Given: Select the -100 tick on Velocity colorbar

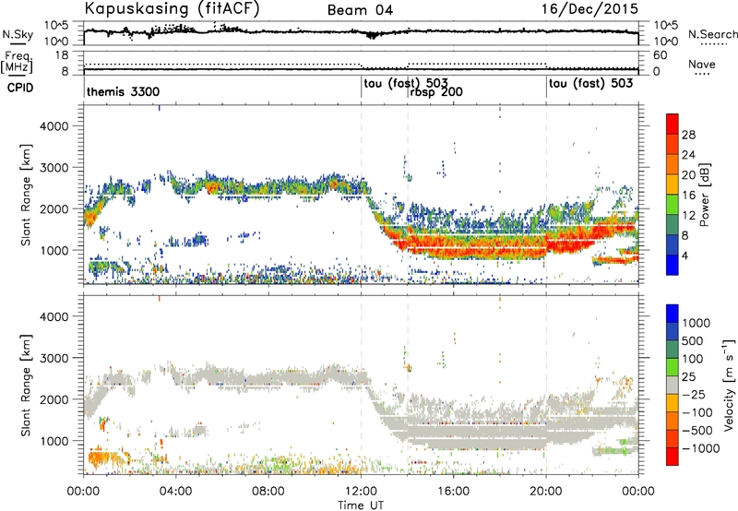Looking at the screenshot, I should point(697,412).
